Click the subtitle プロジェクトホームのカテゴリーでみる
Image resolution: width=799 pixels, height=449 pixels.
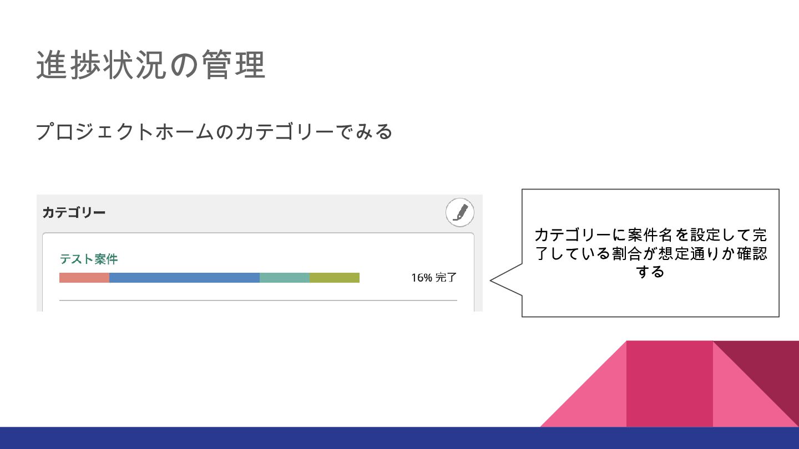click(214, 132)
